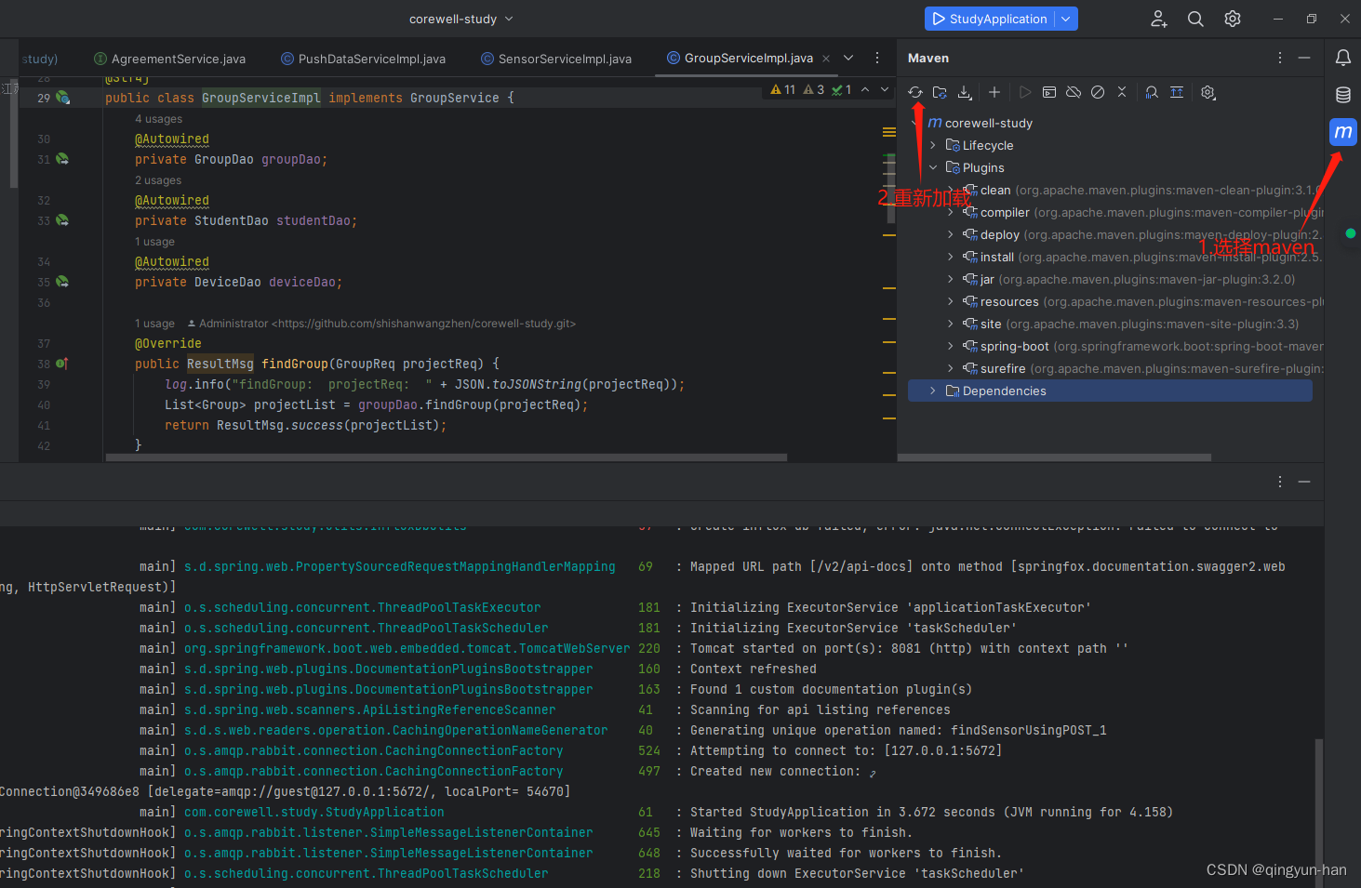The height and width of the screenshot is (888, 1361).
Task: Show hidden editor tabs dropdown
Action: click(x=848, y=58)
